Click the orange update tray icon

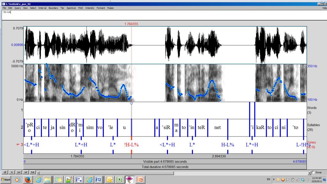[283, 180]
